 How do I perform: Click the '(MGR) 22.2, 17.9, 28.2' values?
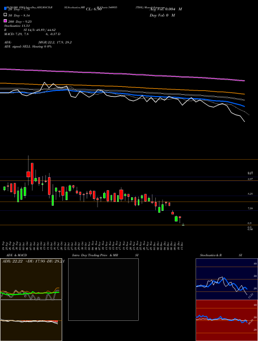55,42
